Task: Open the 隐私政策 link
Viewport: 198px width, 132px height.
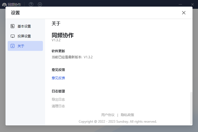Action: click(127, 115)
